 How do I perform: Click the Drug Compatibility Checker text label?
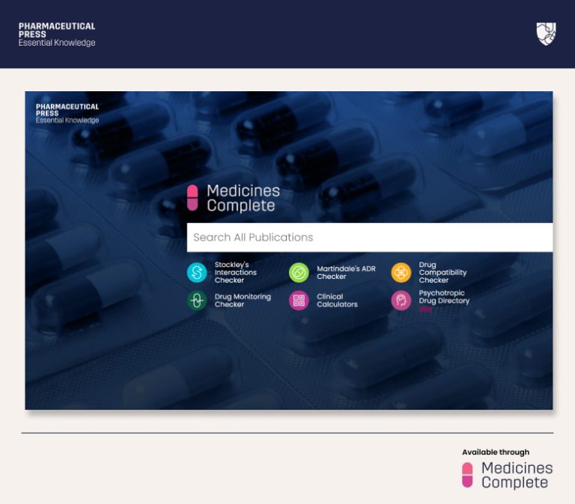pos(442,272)
